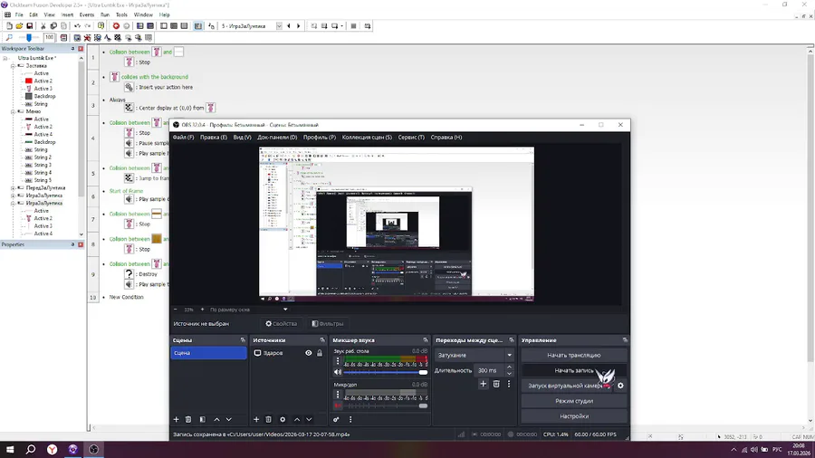Add a transition with the plus icon
Image resolution: width=815 pixels, height=458 pixels.
coord(483,384)
